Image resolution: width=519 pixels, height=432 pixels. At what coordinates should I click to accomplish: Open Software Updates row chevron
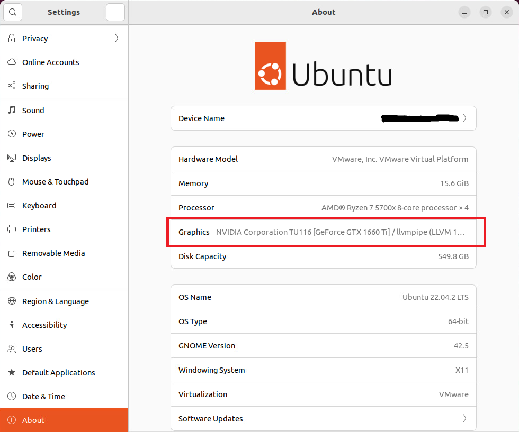[x=465, y=418]
